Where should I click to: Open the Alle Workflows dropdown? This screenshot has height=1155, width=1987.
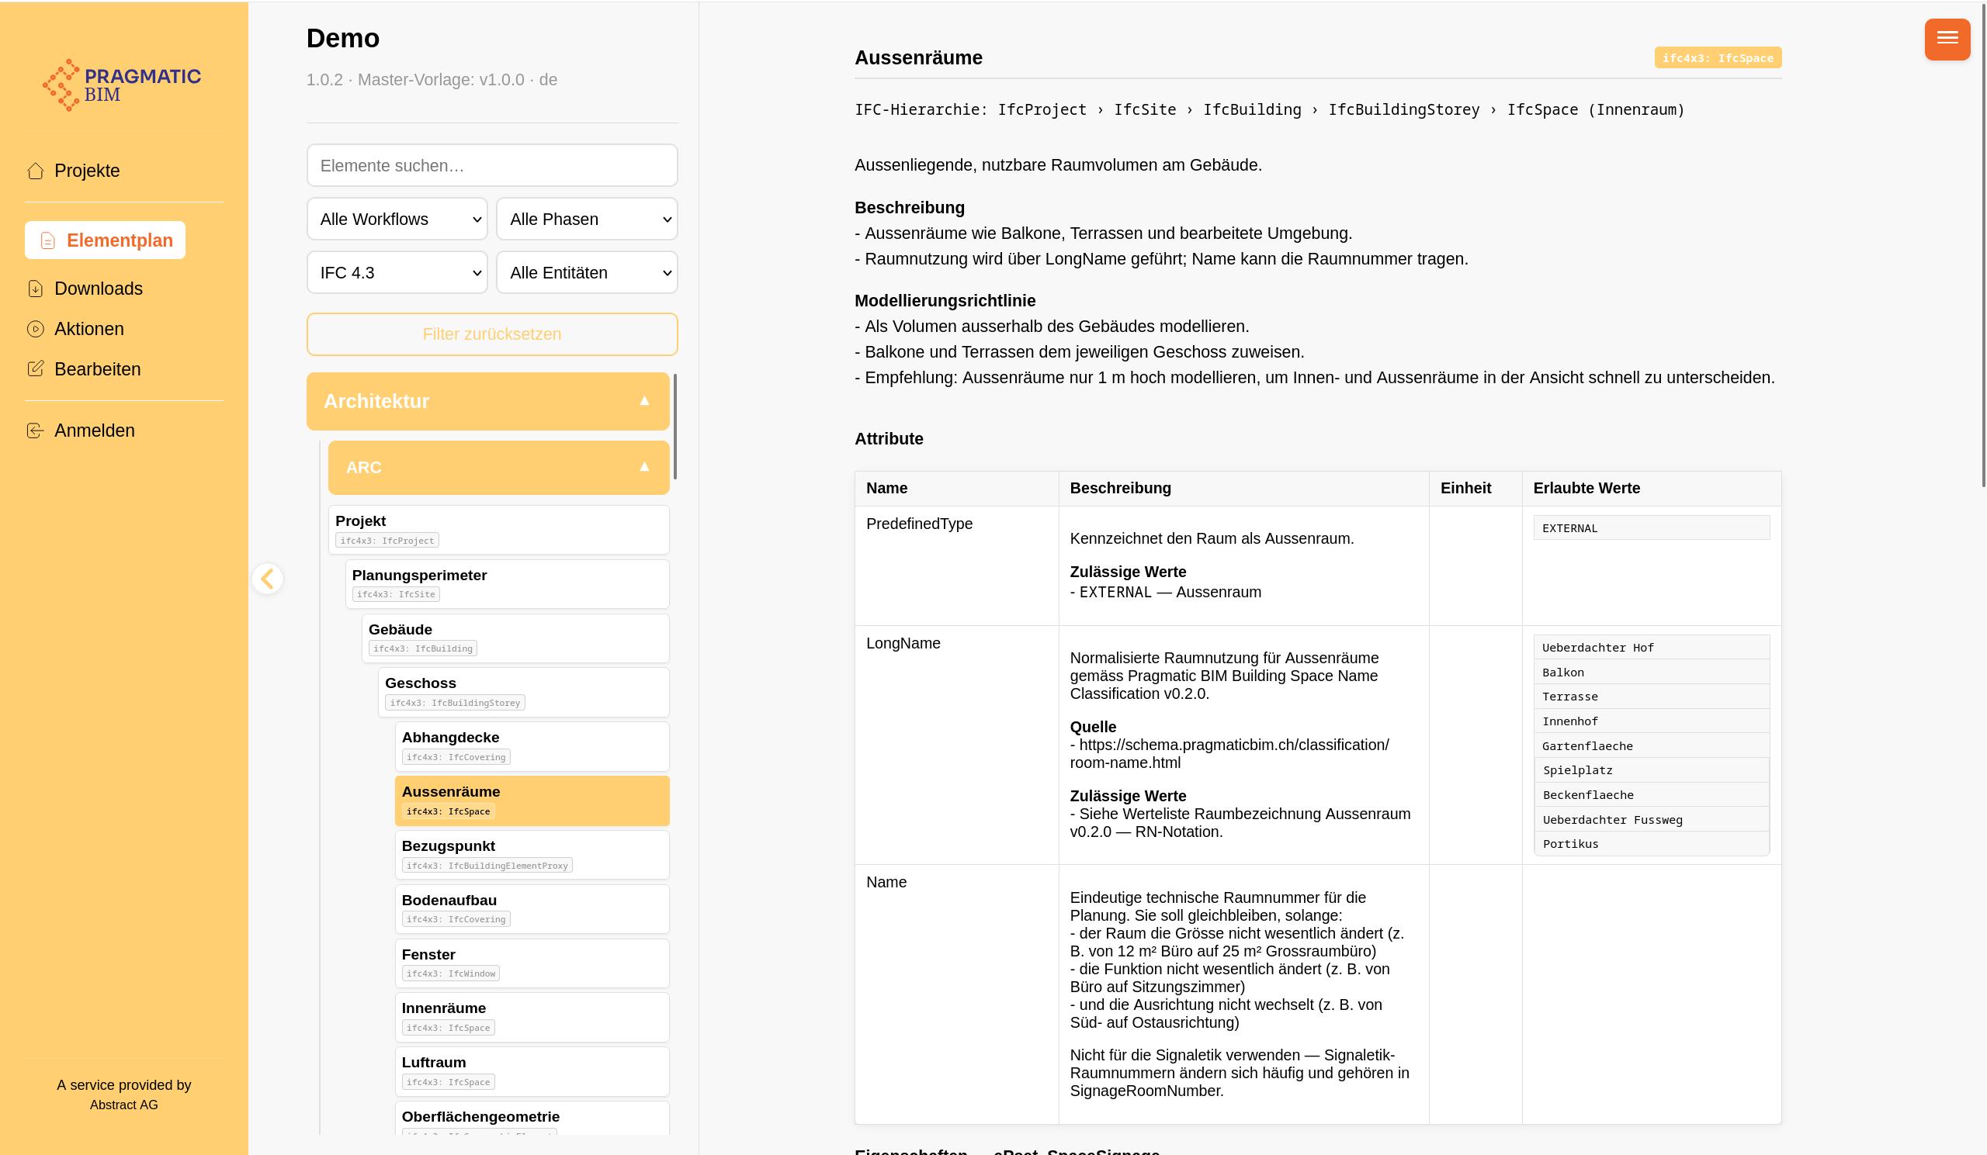coord(397,219)
